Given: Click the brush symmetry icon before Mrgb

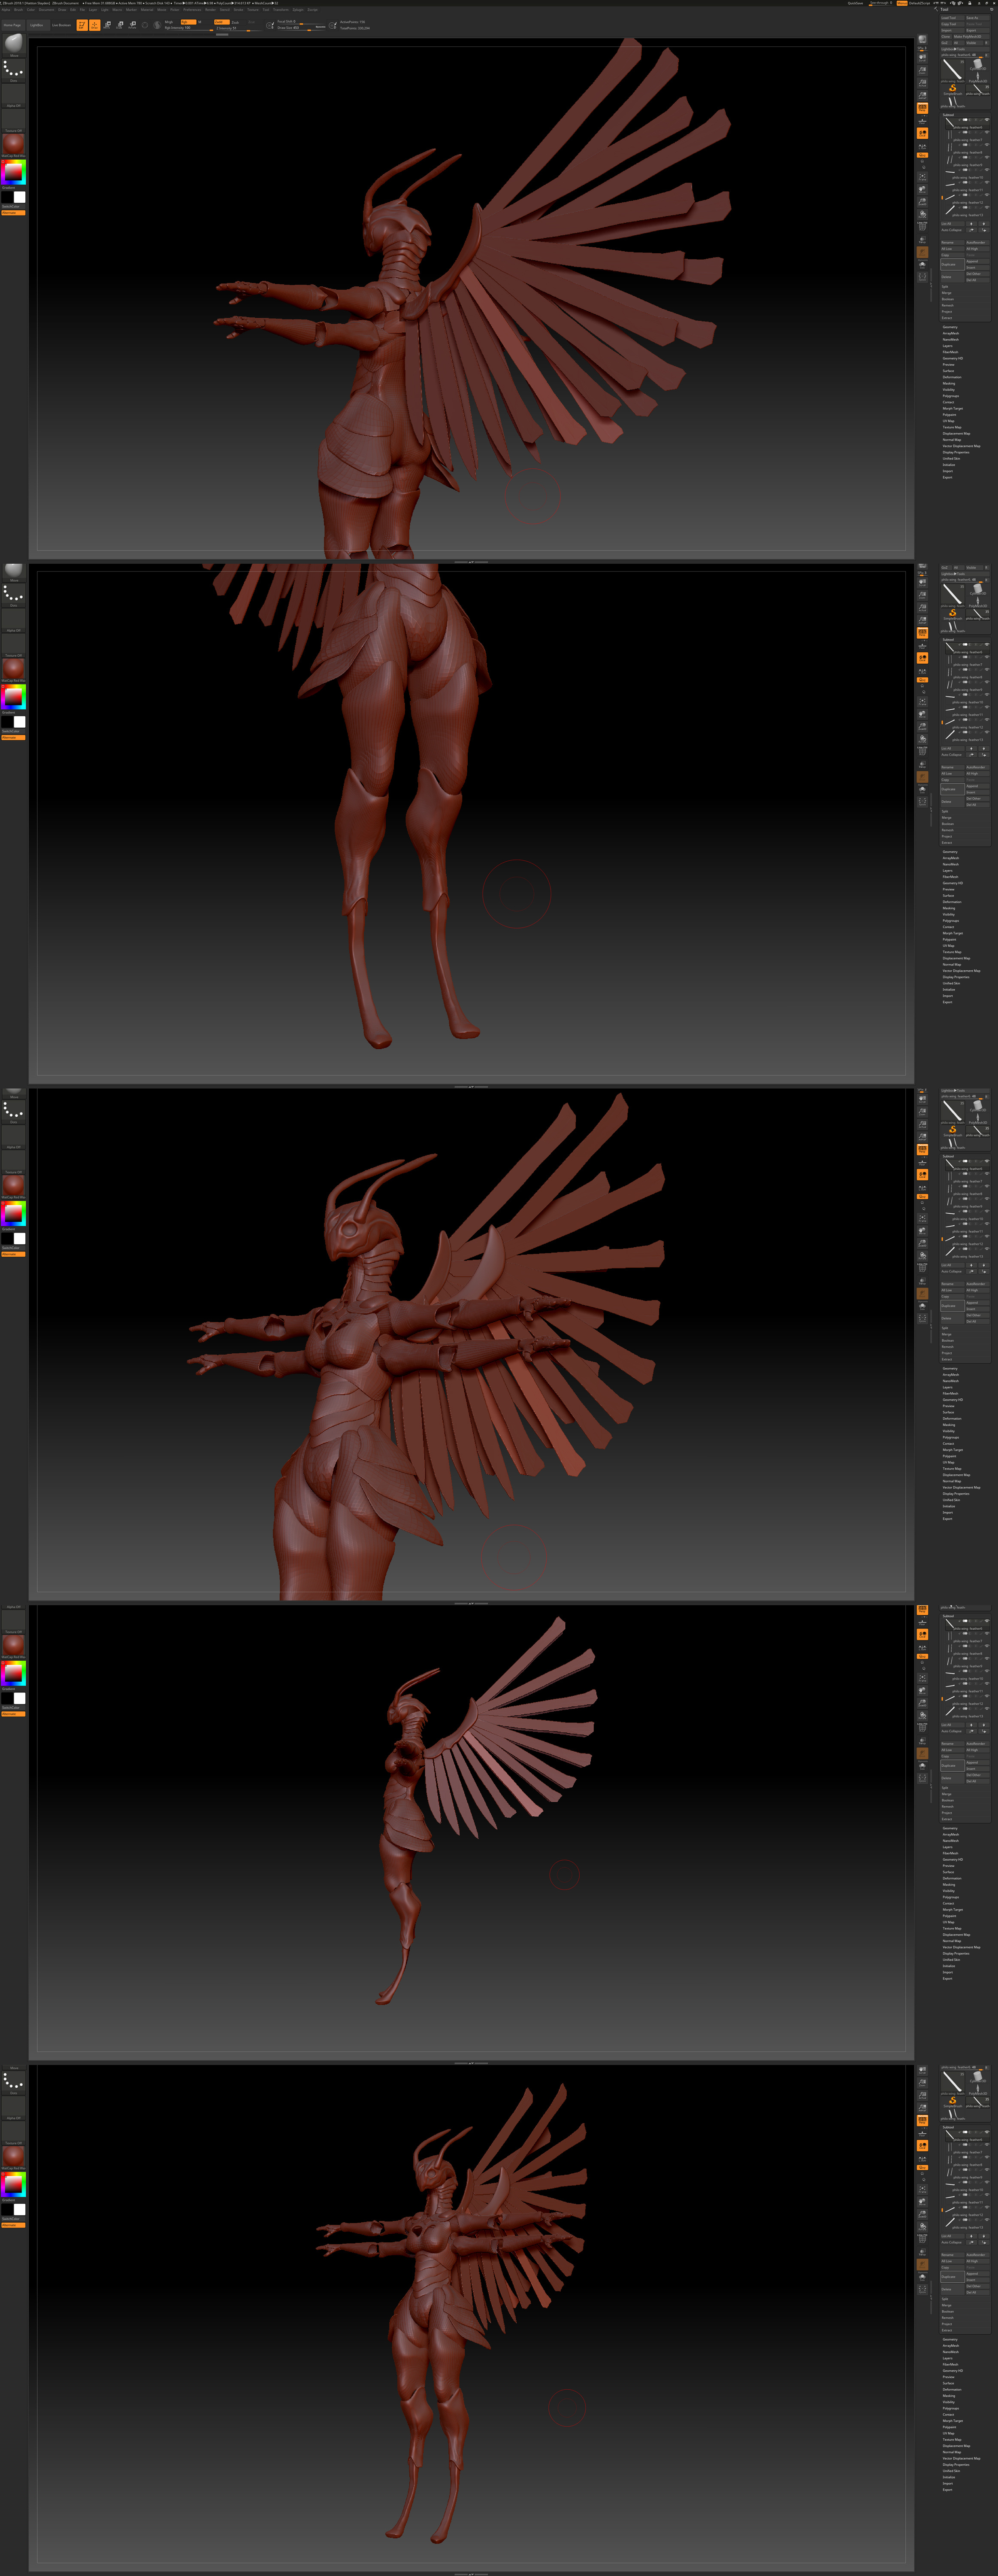Looking at the screenshot, I should [157, 25].
